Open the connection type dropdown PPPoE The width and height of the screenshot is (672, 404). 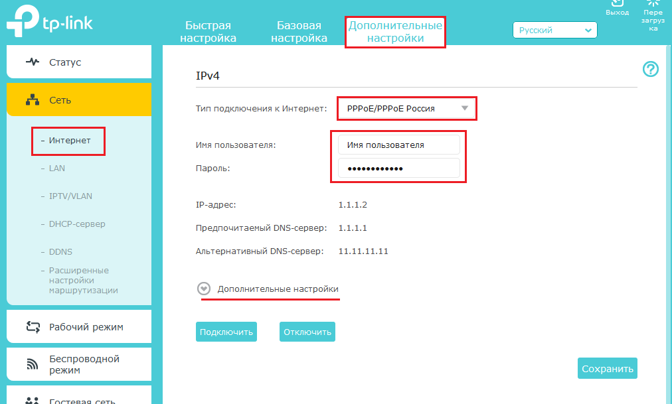coord(406,108)
